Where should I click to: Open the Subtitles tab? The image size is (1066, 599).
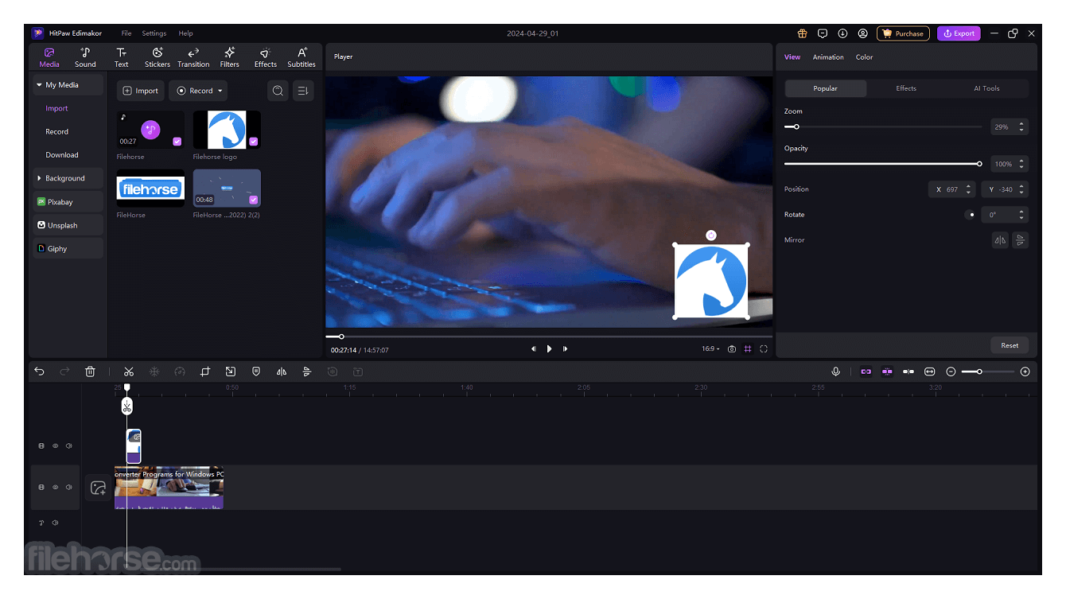302,57
